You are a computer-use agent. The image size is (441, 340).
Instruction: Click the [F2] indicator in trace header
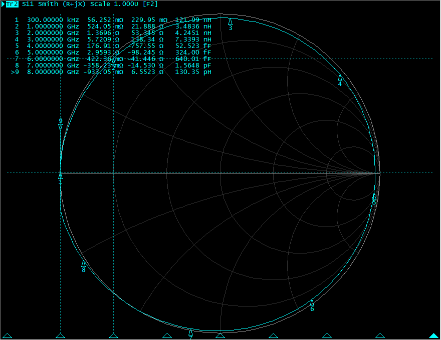151,4
